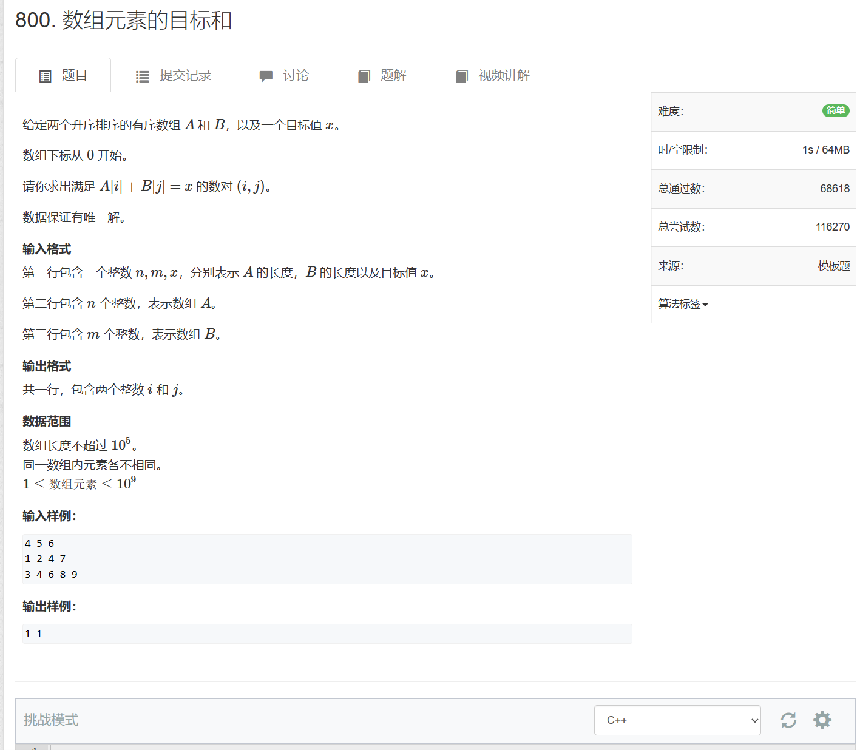Screen dimensions: 860x750
Task: Click the 总尝试数 value 116270
Action: pos(833,227)
